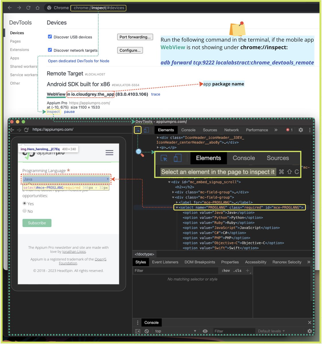Switch to the Console tab
Image resolution: width=322 pixels, height=344 pixels.
coord(188,130)
